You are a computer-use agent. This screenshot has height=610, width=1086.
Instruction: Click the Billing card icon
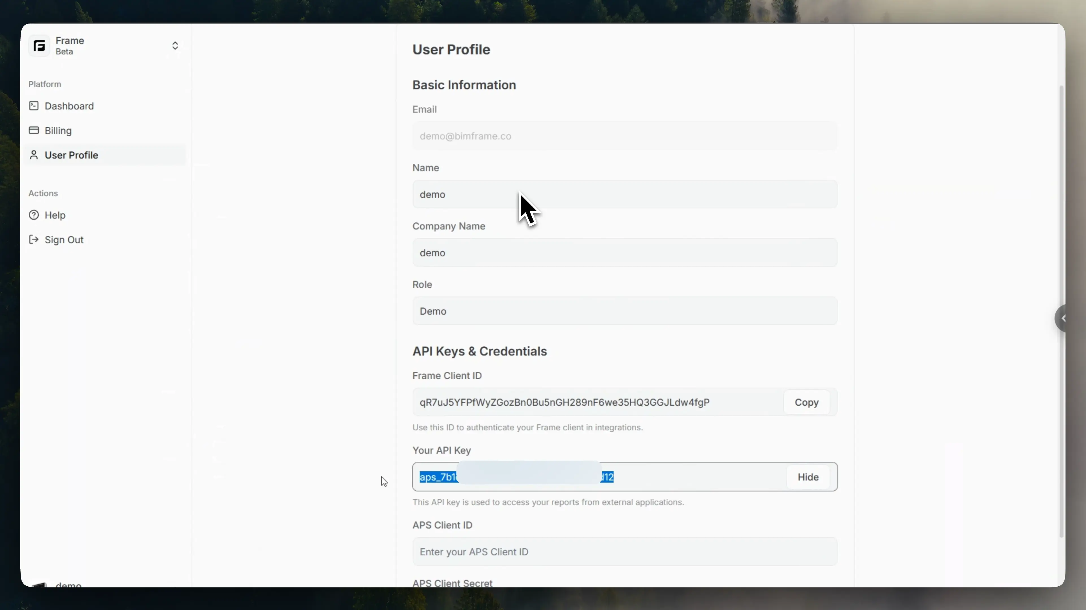[x=34, y=130]
